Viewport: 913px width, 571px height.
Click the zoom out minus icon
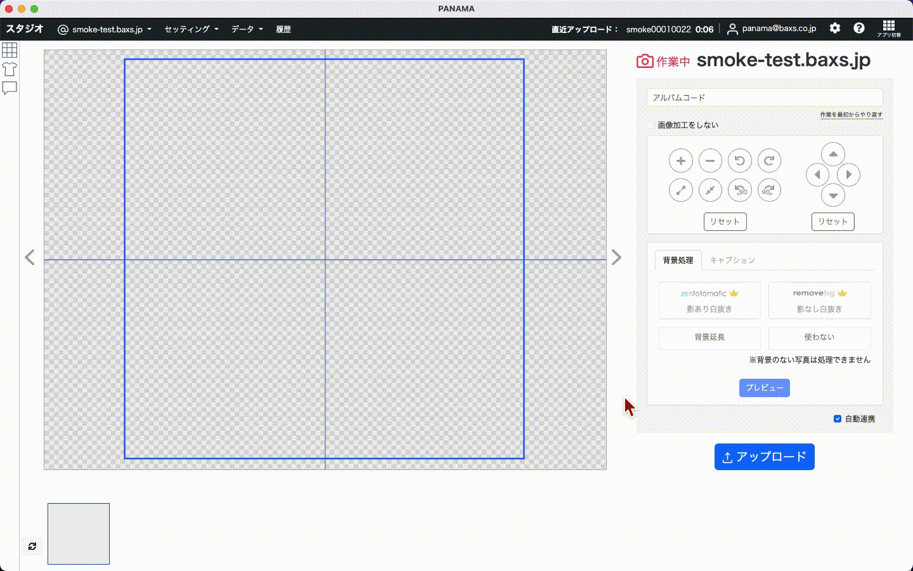tap(710, 161)
